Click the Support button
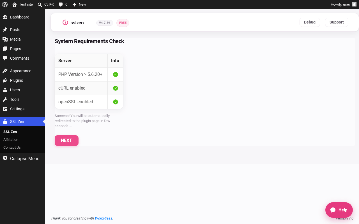The height and width of the screenshot is (224, 359). (x=337, y=22)
